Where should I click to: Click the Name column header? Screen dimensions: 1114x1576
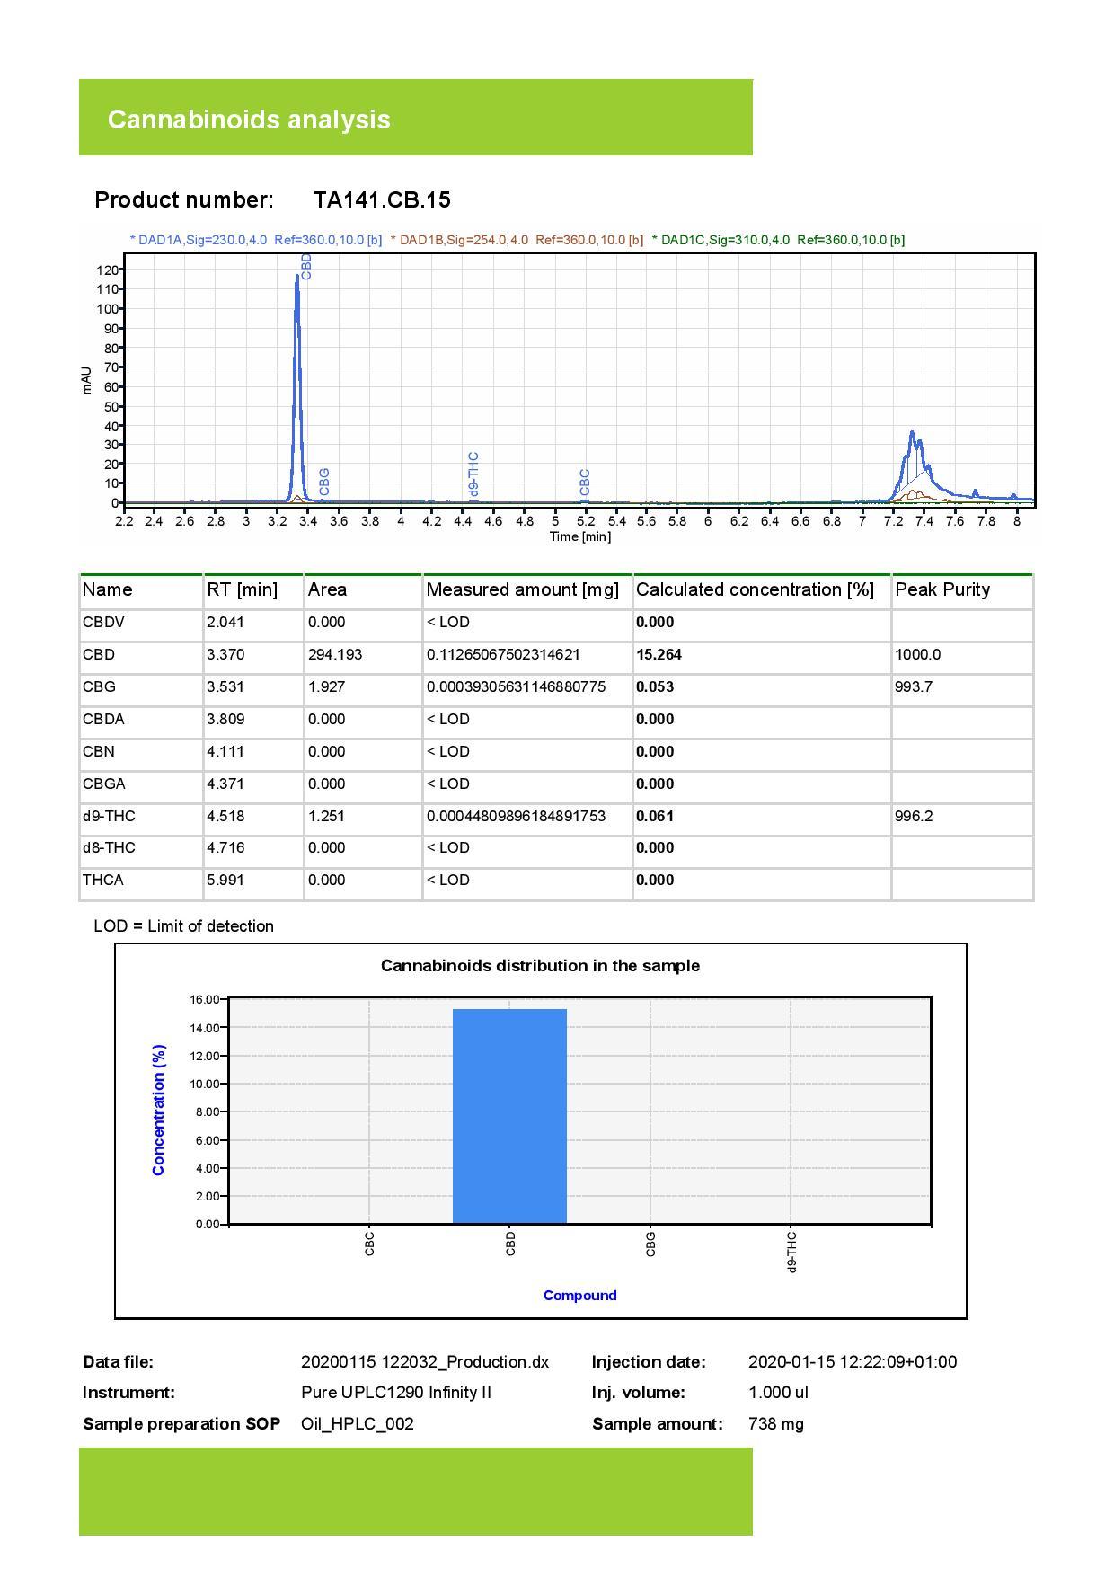[x=107, y=589]
